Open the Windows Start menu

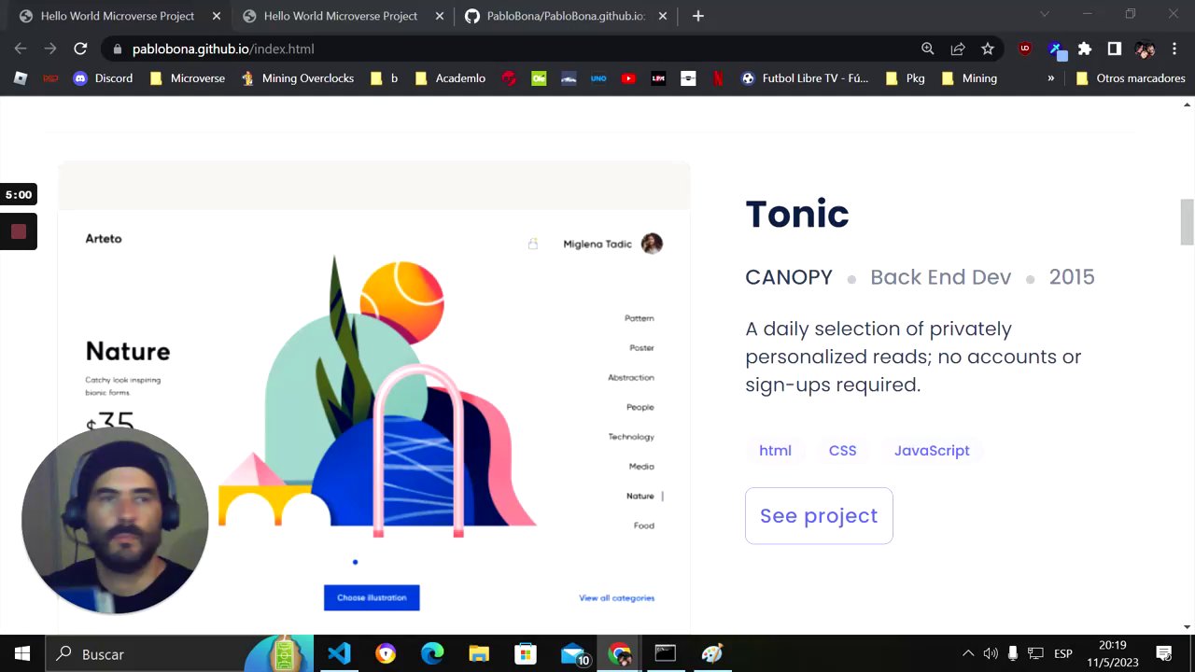click(x=22, y=653)
